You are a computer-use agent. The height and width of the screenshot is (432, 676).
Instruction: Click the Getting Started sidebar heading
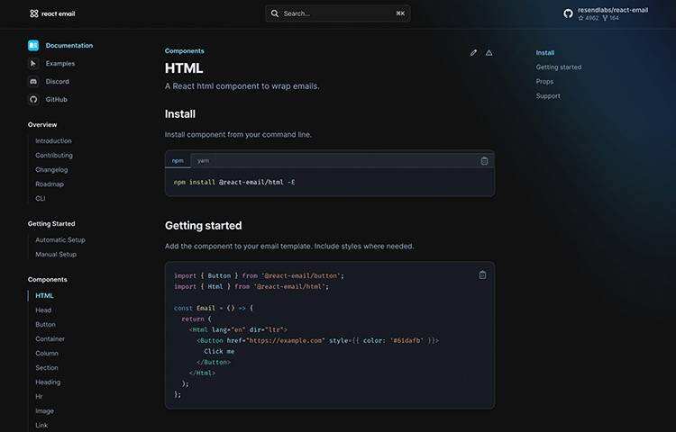pyautogui.click(x=51, y=224)
